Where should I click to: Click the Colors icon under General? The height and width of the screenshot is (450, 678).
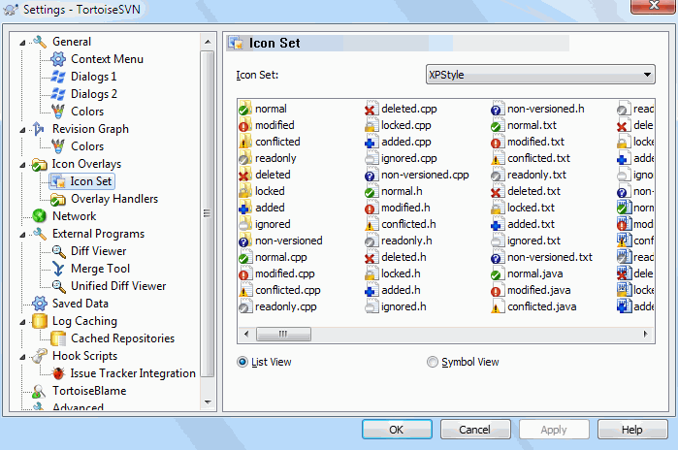58,112
